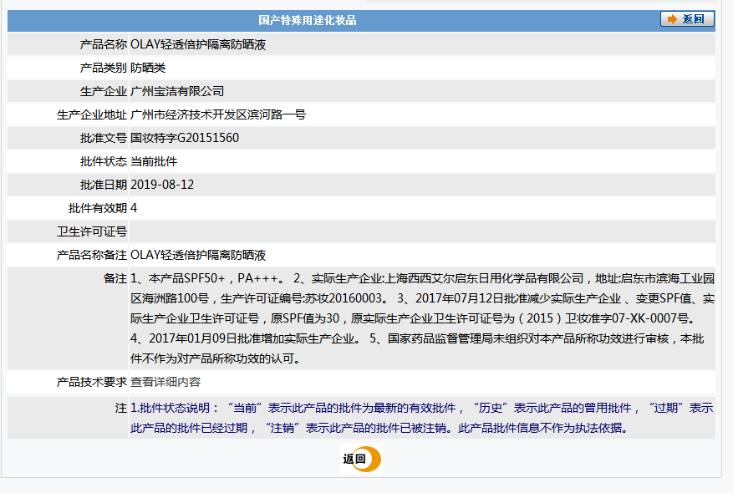This screenshot has height=493, width=733.
Task: Click the 产品类别 label
Action: coord(104,68)
